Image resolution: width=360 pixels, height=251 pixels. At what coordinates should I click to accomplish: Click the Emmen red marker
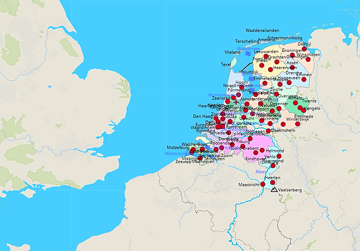coord(304,79)
